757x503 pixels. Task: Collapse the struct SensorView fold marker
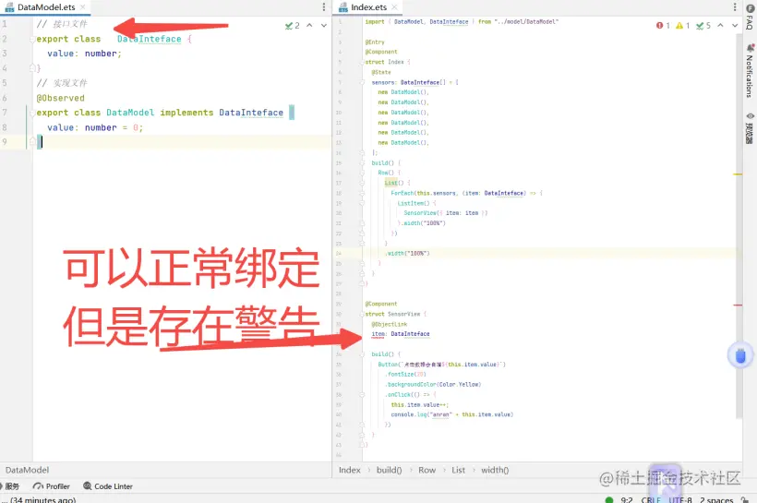[362, 314]
